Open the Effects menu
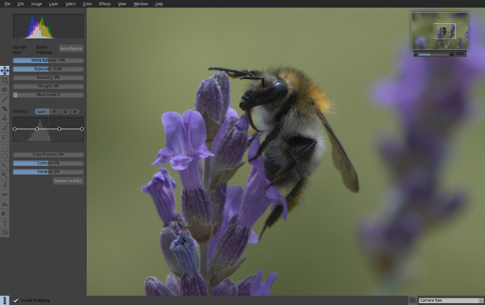The height and width of the screenshot is (305, 485). coord(105,4)
